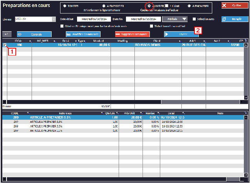This screenshot has width=250, height=183.
Task: Enable the Sélection auto checkbox
Action: point(195,19)
